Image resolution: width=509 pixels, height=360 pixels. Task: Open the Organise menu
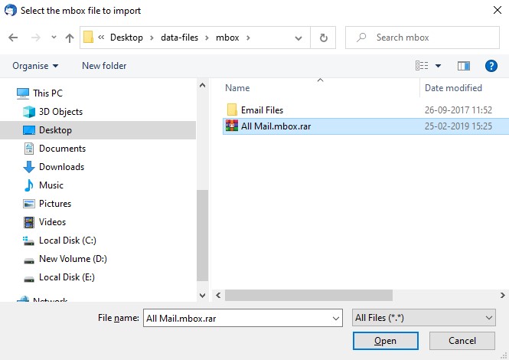point(35,66)
